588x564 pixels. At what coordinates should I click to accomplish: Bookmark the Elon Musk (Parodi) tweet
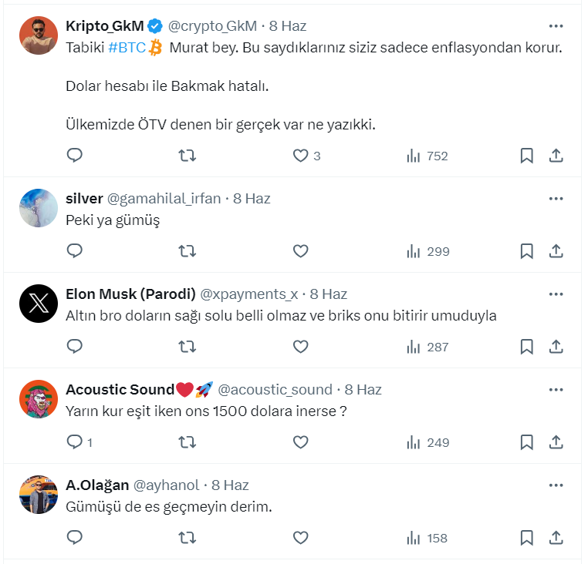point(526,347)
